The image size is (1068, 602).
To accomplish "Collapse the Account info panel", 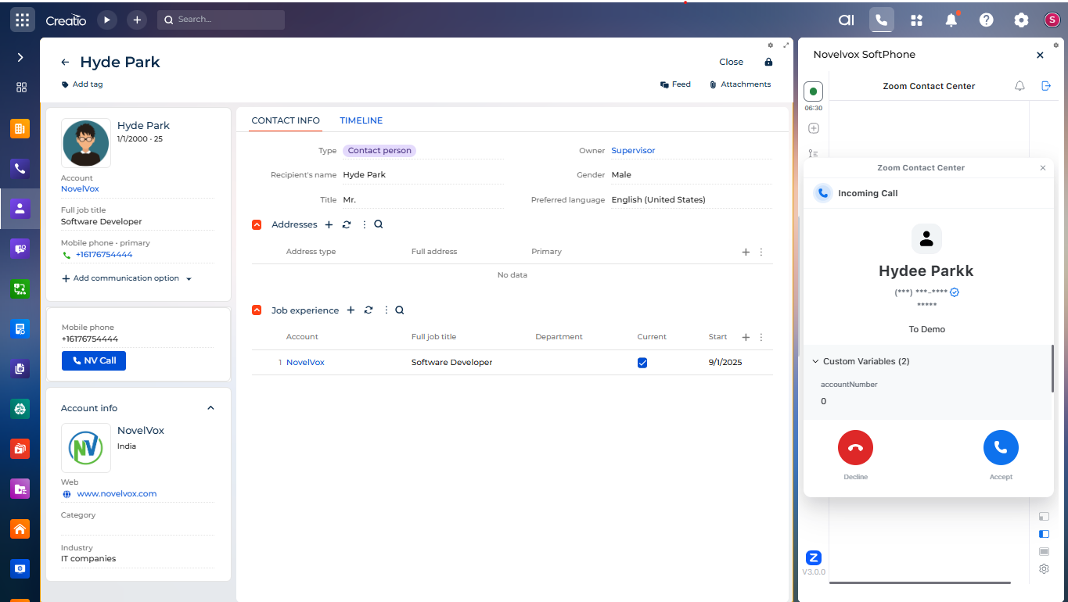I will click(x=210, y=408).
